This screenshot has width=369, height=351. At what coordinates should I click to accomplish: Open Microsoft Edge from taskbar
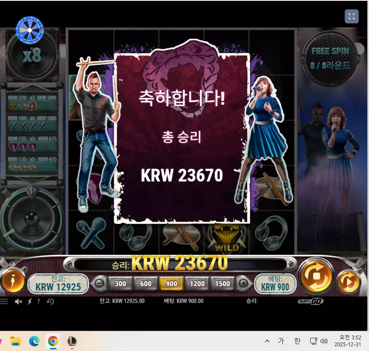pyautogui.click(x=34, y=341)
